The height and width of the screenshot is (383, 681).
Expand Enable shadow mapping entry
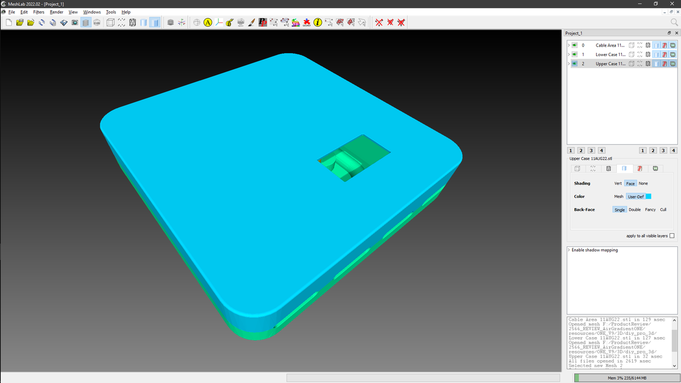(569, 250)
